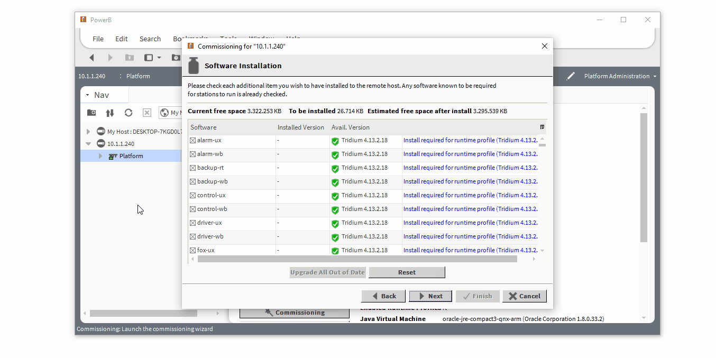
Task: Expand the My Host tree node
Action: (x=88, y=131)
